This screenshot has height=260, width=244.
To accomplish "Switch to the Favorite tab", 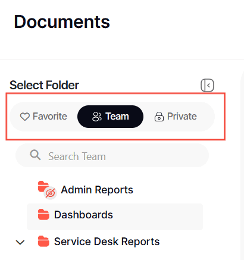I will click(43, 117).
